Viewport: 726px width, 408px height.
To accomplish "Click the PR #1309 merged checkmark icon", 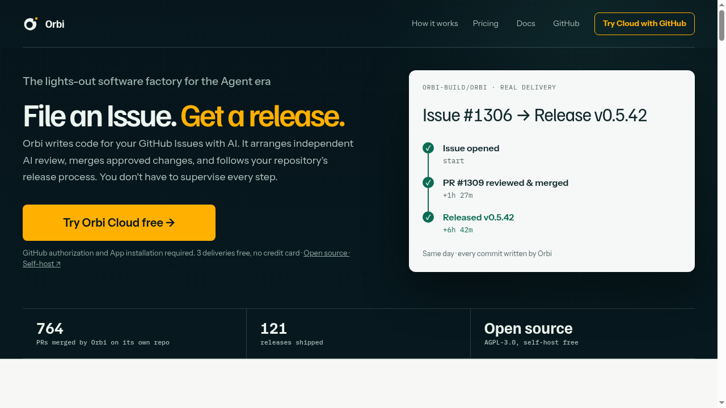I will click(428, 182).
